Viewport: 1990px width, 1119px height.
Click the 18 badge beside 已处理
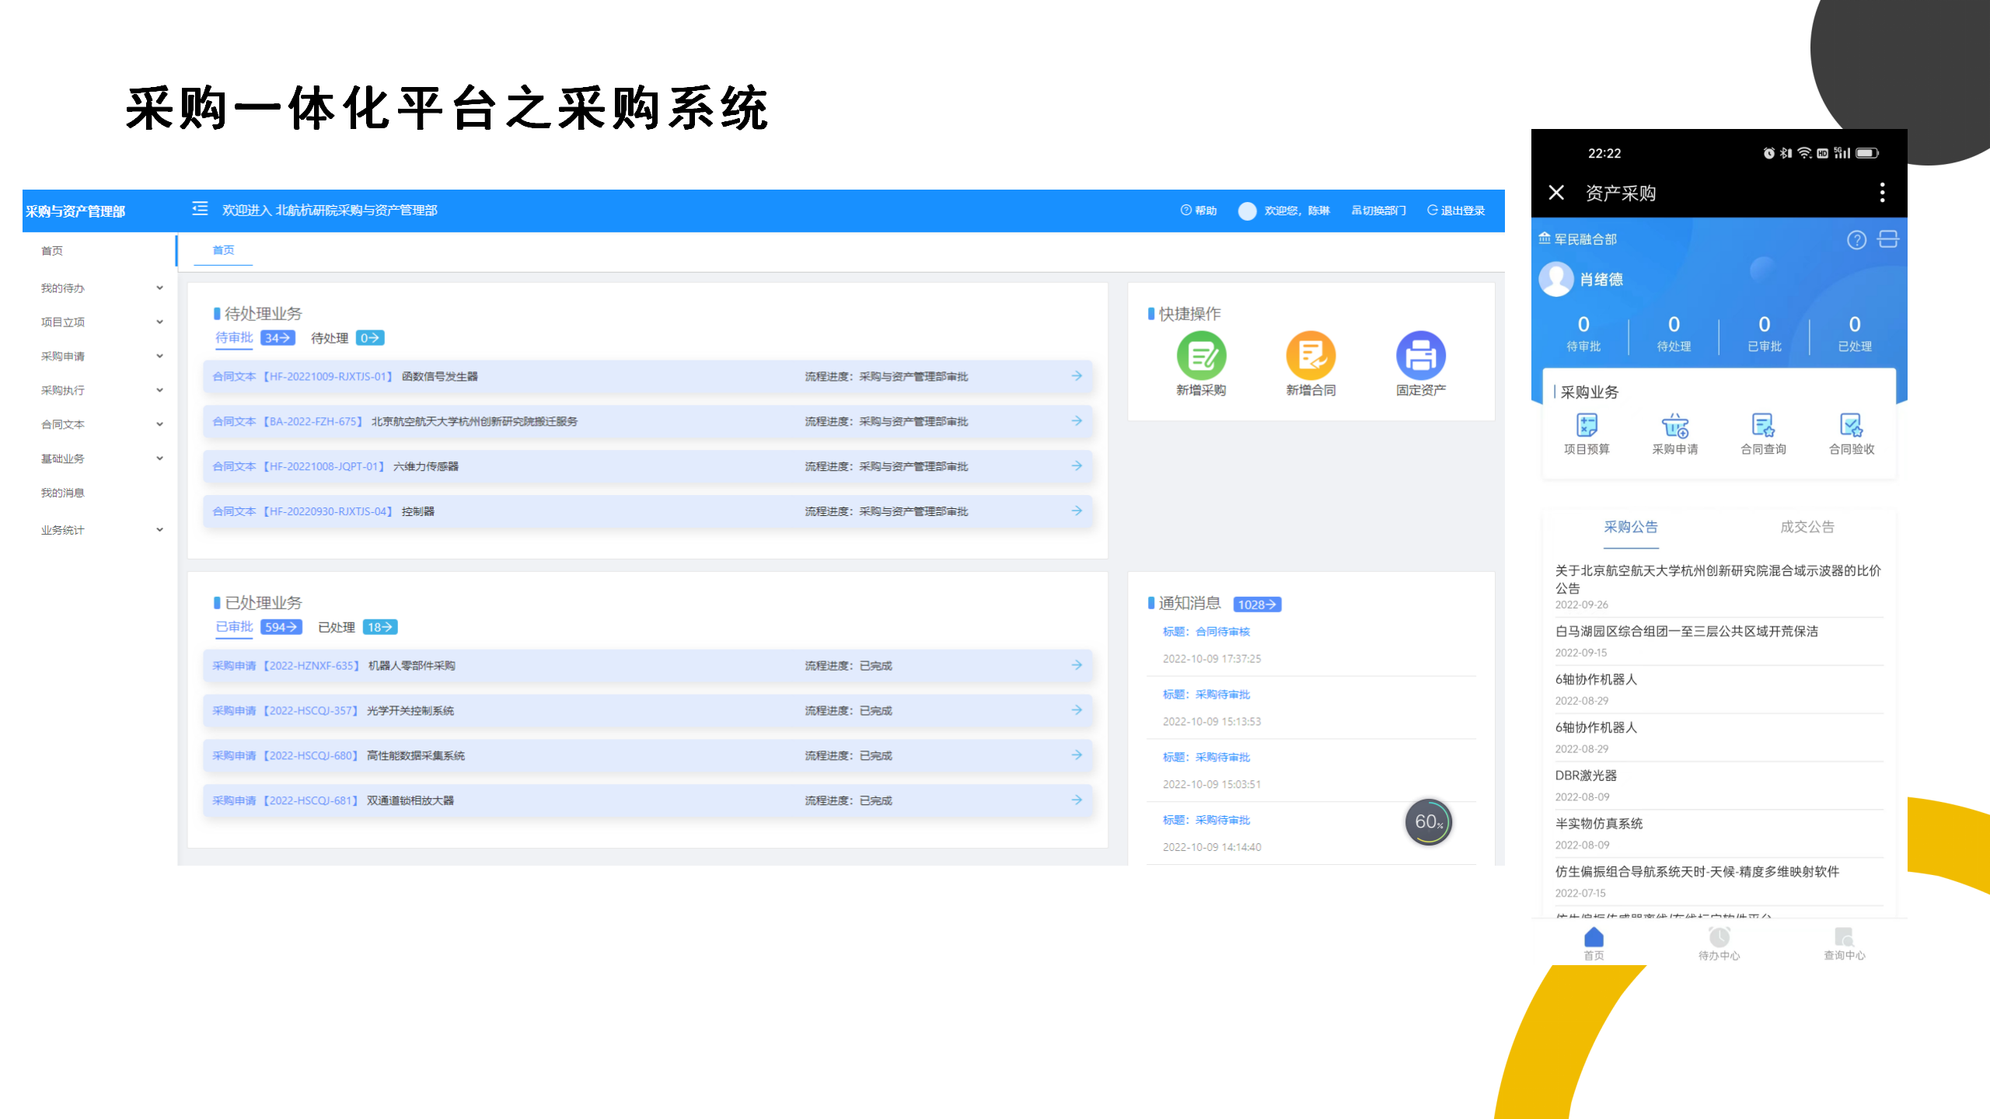tap(380, 627)
